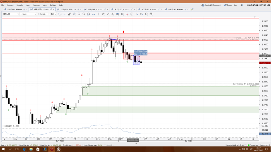
Task: Open File Explorer from taskbar
Action: point(31,149)
